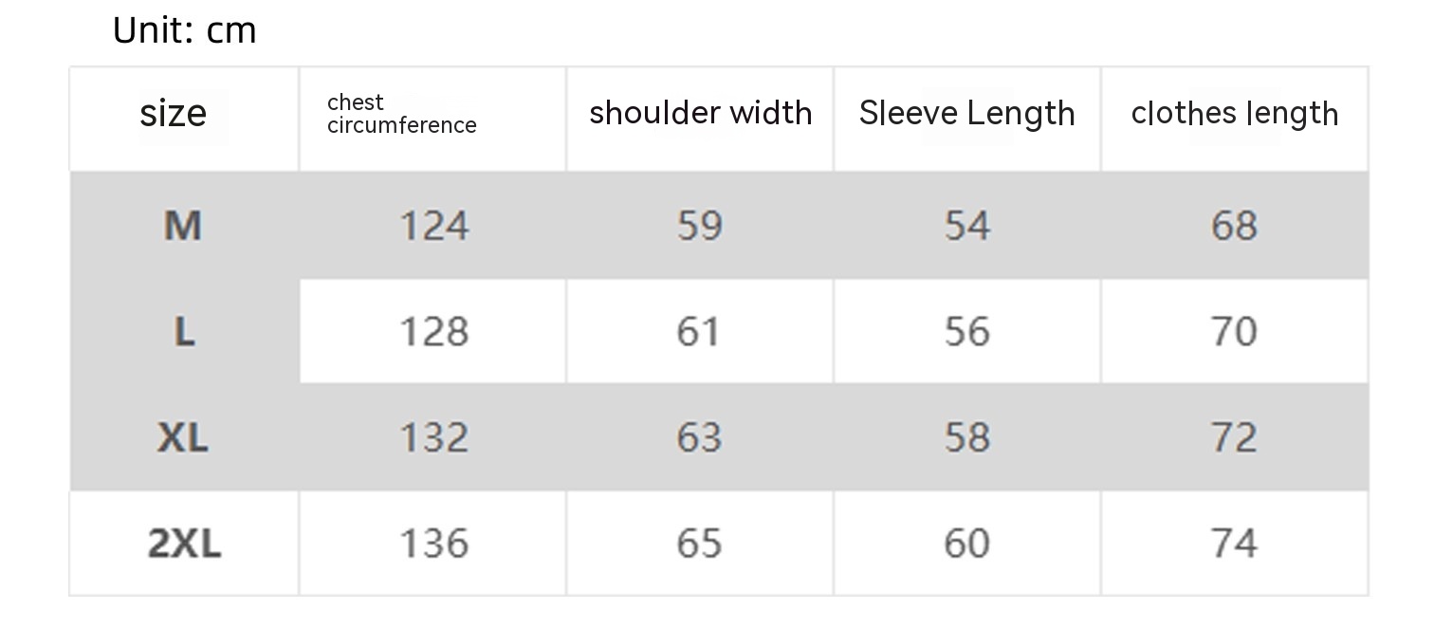Image resolution: width=1434 pixels, height=628 pixels.
Task: Click the 2XL size row label
Action: pos(184,544)
